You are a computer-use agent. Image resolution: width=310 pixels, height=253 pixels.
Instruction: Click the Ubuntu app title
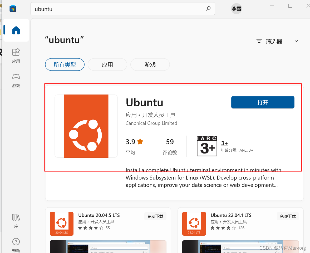pos(145,102)
